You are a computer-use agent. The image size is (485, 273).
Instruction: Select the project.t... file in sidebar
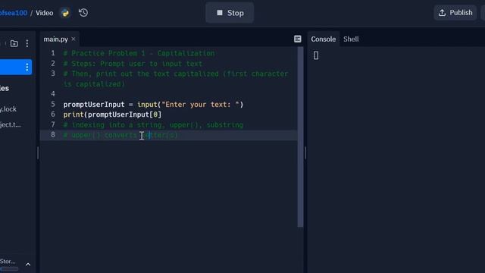click(10, 124)
